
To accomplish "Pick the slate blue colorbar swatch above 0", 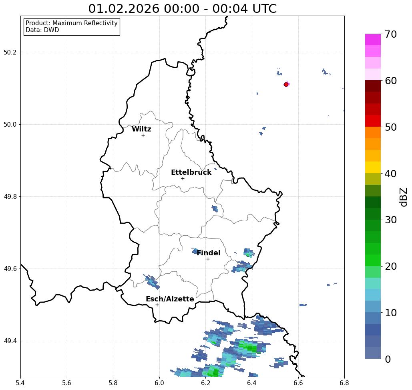I will point(373,353).
